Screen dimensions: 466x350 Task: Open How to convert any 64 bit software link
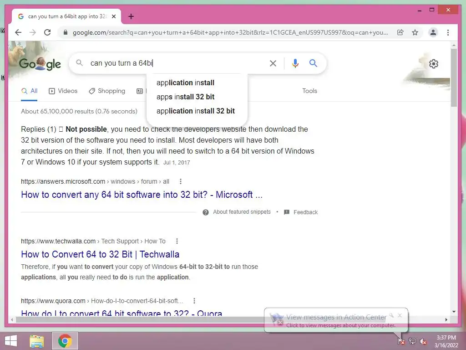point(142,195)
